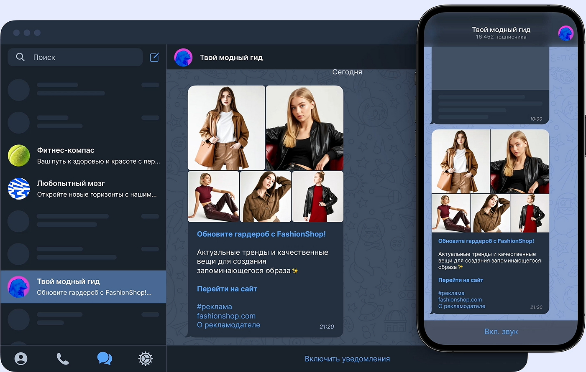Screen dimensions: 586x372
Task: Open desktop photo of woman in red dress
Action: [x=318, y=197]
